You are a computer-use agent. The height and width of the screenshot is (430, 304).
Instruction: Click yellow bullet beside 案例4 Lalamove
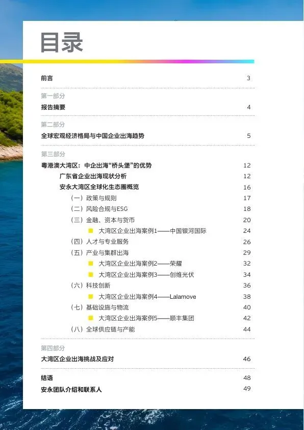click(x=91, y=296)
